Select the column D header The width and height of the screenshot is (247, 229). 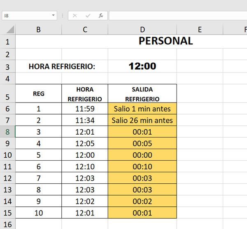(x=142, y=30)
